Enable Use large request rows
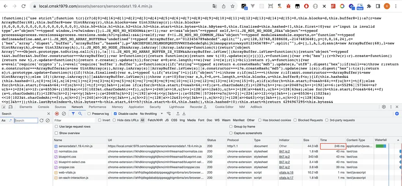The height and width of the screenshot is (186, 402). tap(56, 127)
